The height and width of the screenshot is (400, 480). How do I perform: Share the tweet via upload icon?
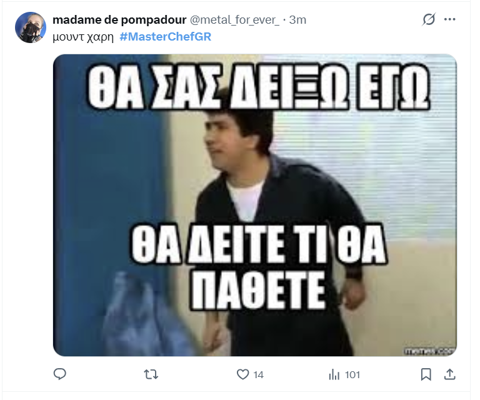(x=450, y=374)
